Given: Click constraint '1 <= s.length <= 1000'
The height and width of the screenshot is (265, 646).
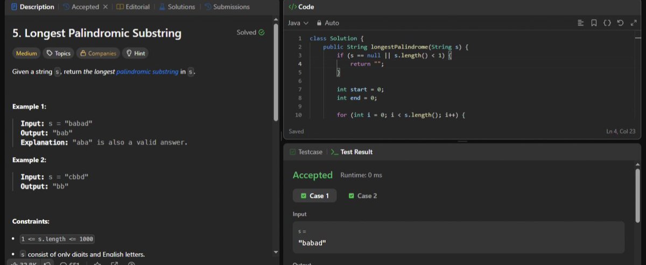Looking at the screenshot, I should (58, 239).
